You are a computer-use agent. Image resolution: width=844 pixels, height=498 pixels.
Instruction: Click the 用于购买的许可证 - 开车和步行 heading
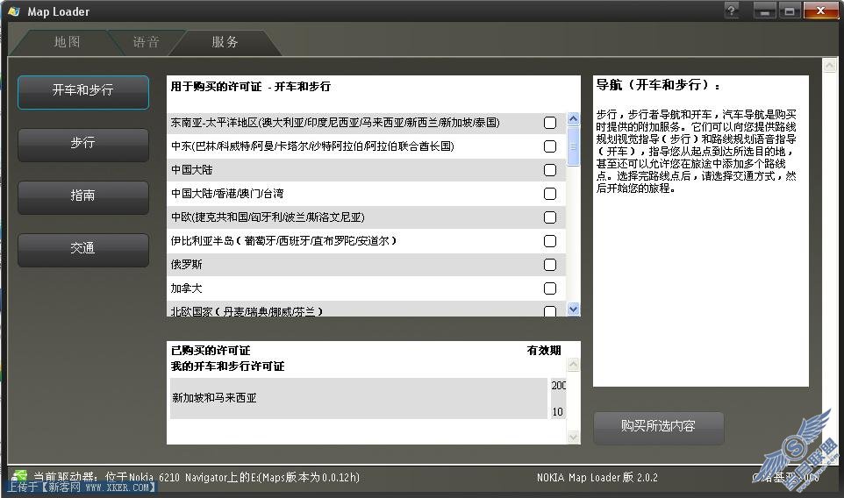pyautogui.click(x=250, y=87)
